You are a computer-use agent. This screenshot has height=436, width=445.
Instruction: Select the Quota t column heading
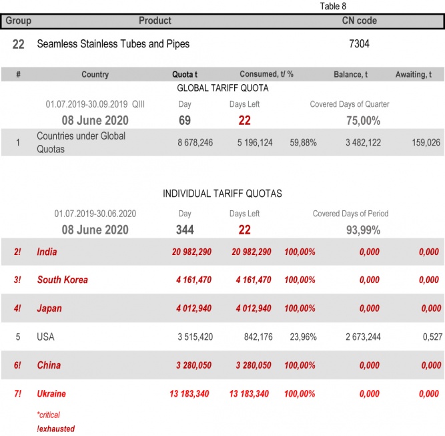tap(185, 75)
